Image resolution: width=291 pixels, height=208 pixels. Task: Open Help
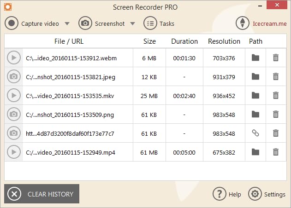click(x=227, y=194)
